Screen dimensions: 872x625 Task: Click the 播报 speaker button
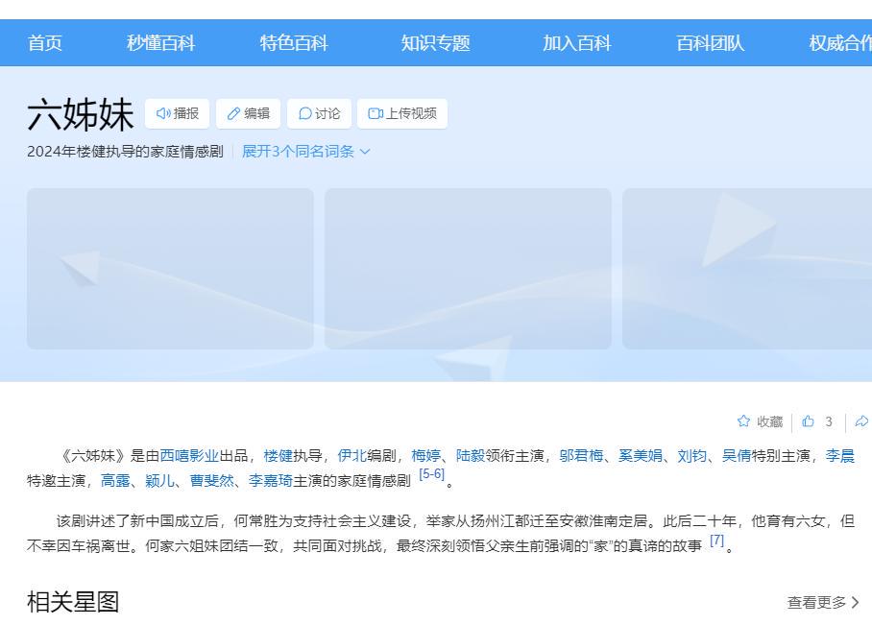point(178,113)
